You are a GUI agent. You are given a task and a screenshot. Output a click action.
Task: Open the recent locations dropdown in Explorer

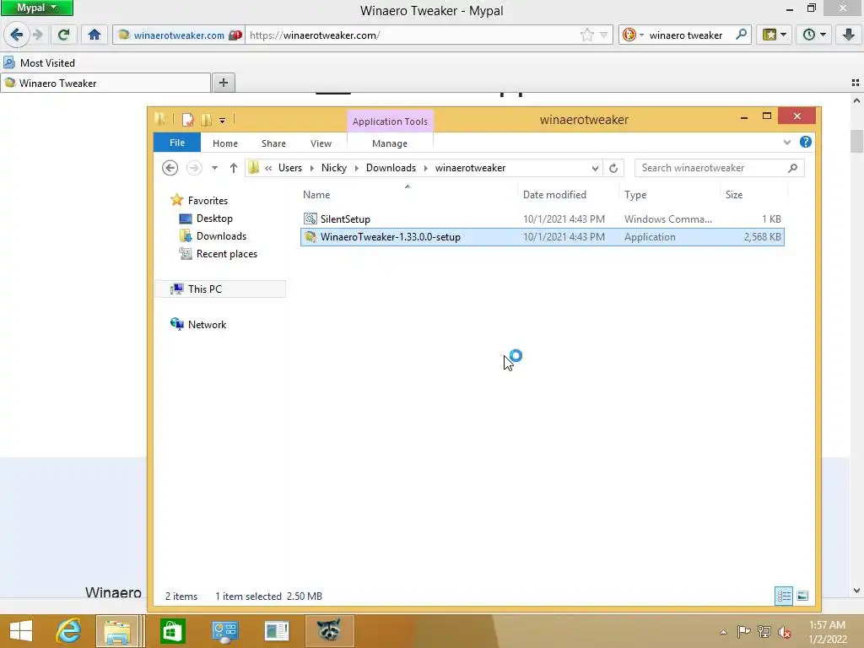point(214,168)
